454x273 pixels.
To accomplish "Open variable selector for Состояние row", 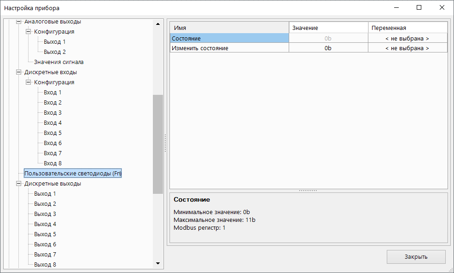I will pos(407,39).
